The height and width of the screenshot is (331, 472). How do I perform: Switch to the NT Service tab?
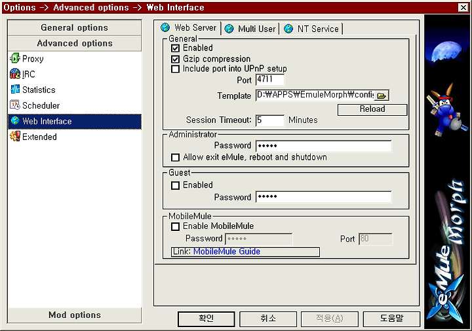pyautogui.click(x=312, y=29)
